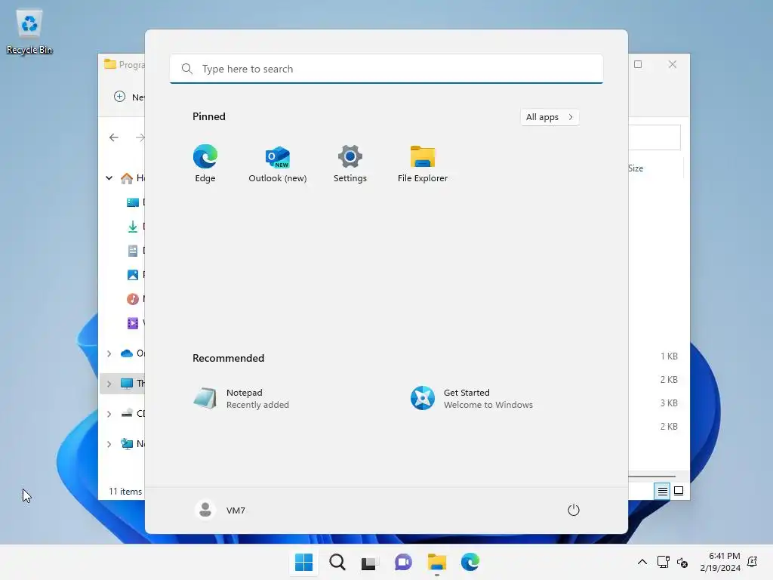Screen dimensions: 773x580
Task: Expand OneDrive node in File Explorer sidebar
Action: coord(109,353)
